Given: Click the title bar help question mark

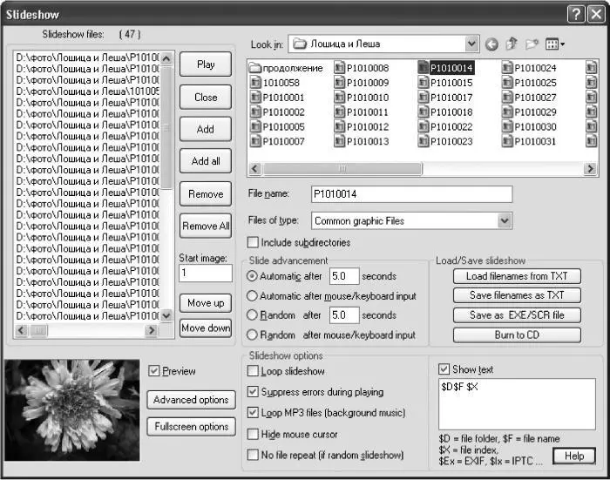Looking at the screenshot, I should click(576, 15).
